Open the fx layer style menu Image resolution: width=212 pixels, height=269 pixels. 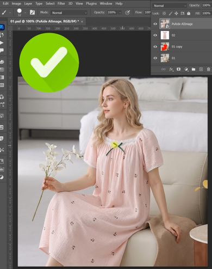click(171, 69)
